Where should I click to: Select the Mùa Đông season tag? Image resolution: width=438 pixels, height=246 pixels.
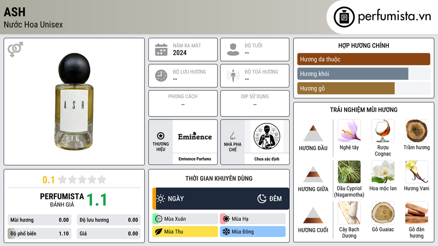pyautogui.click(x=253, y=231)
